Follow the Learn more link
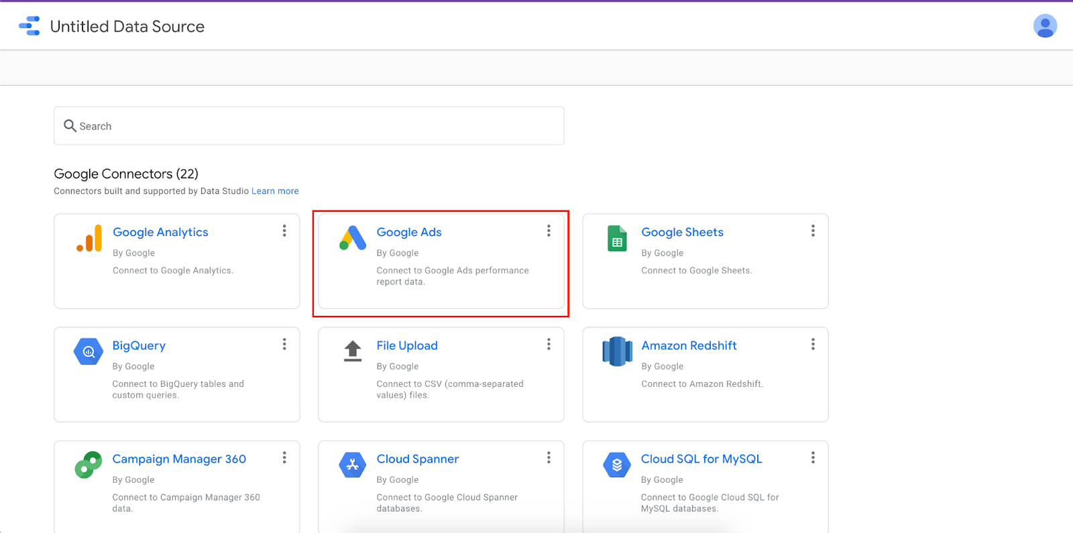Screen dimensions: 1073x533 (275, 191)
